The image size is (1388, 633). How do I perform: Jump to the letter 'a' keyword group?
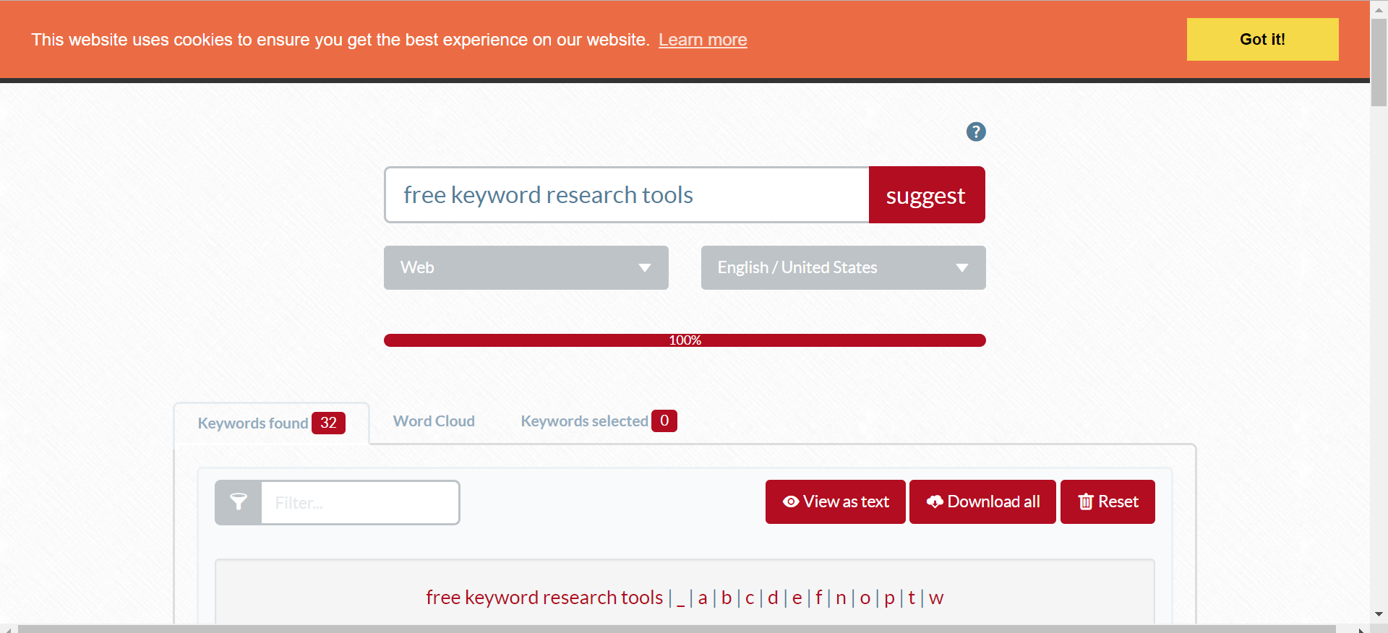[x=703, y=598]
